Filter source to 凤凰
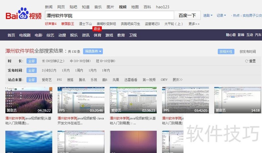The image size is (262, 153). 116,80
